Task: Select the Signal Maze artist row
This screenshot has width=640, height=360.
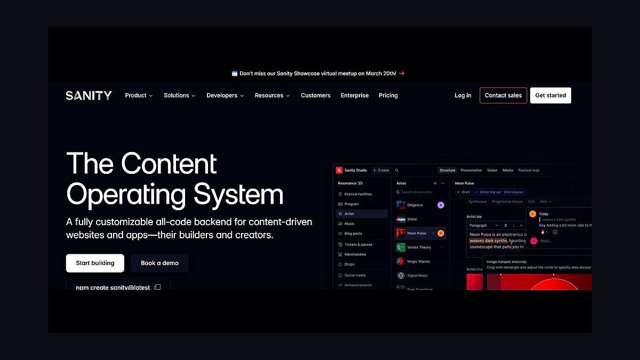Action: [x=420, y=276]
